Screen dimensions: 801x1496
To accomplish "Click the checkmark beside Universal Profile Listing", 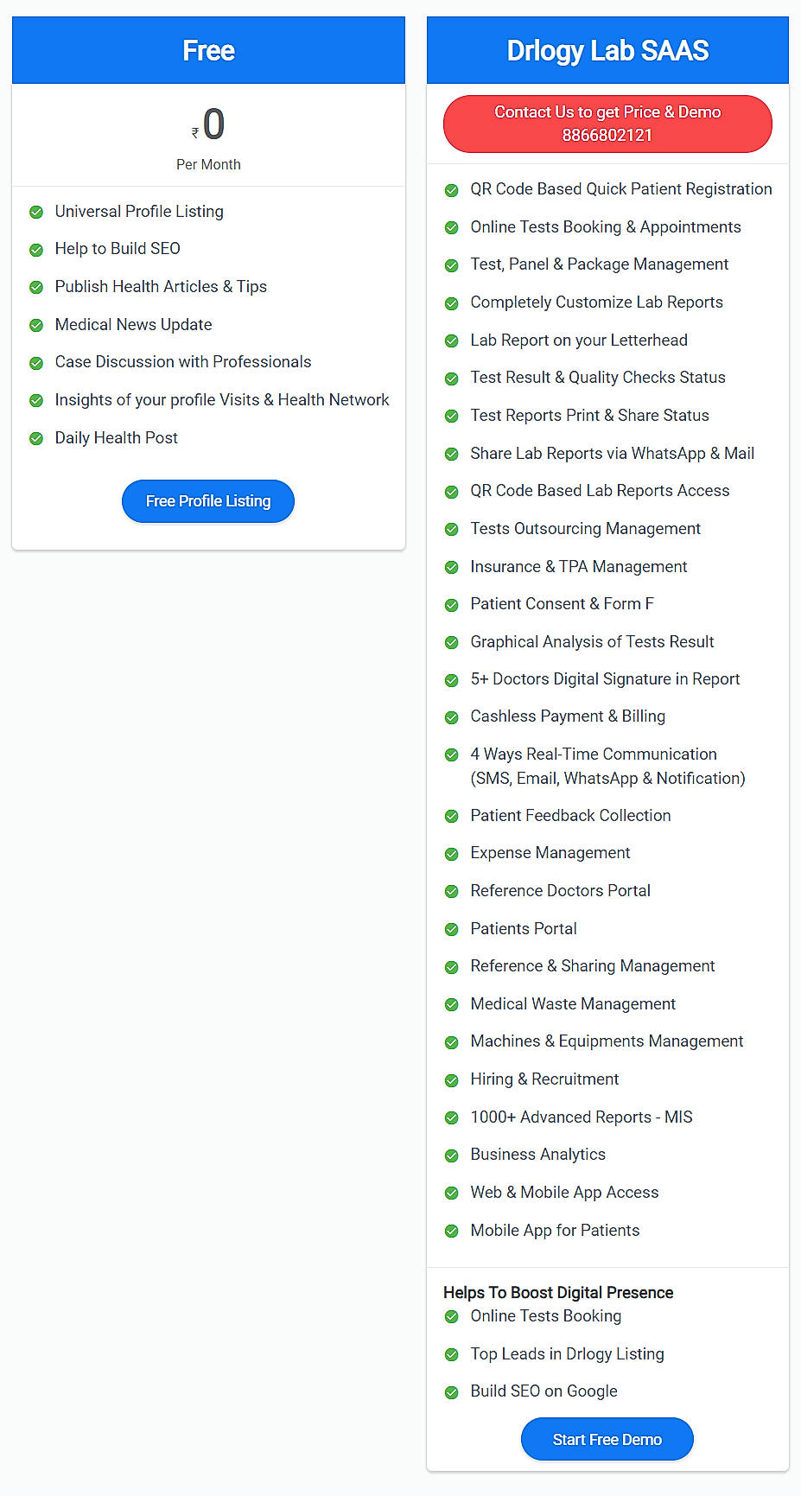I will 36,212.
